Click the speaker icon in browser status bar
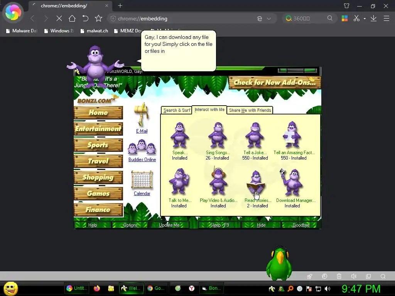Image resolution: width=395 pixels, height=296 pixels. tap(354, 276)
